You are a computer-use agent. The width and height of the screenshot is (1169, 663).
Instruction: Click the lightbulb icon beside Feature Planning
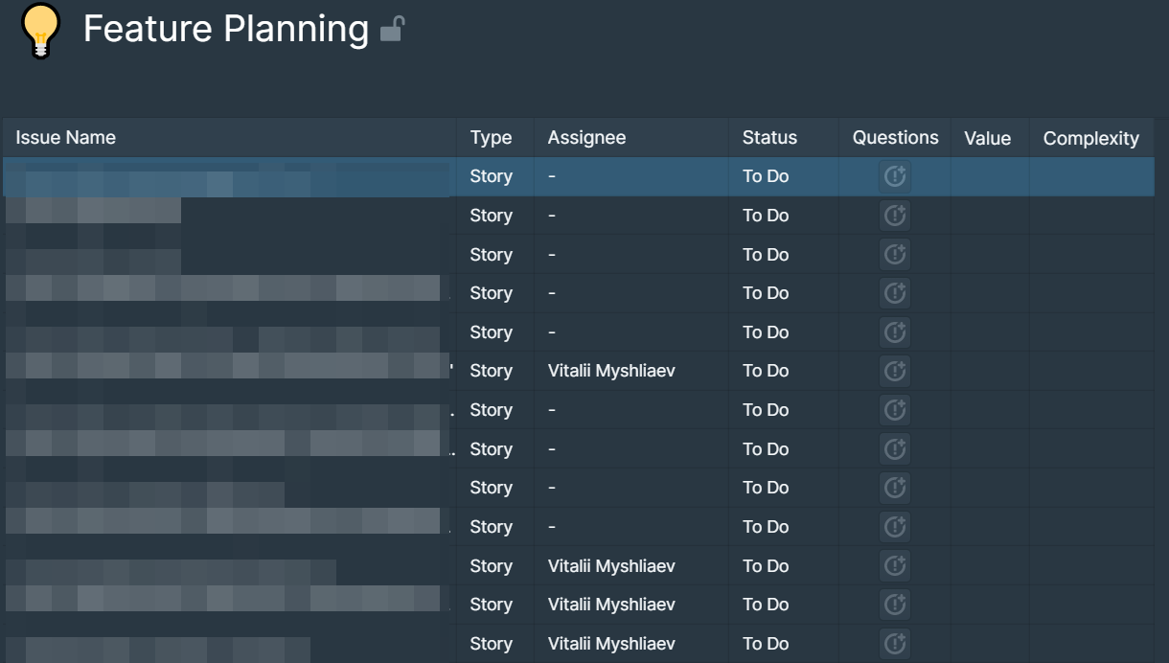pos(40,31)
